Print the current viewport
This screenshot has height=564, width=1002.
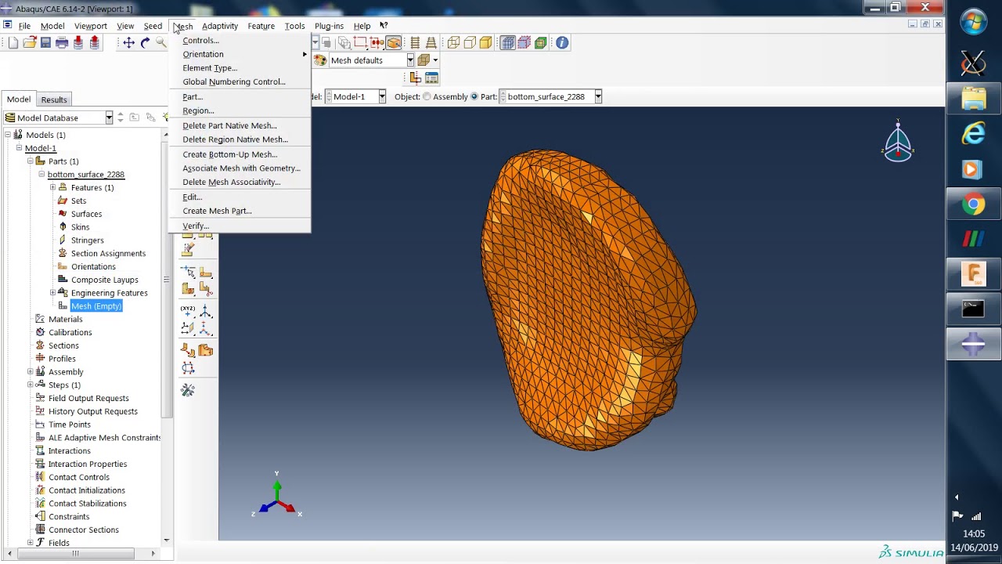tap(62, 43)
